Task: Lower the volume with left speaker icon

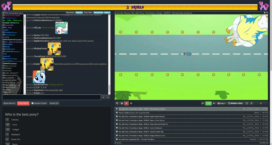Action: pos(202,103)
